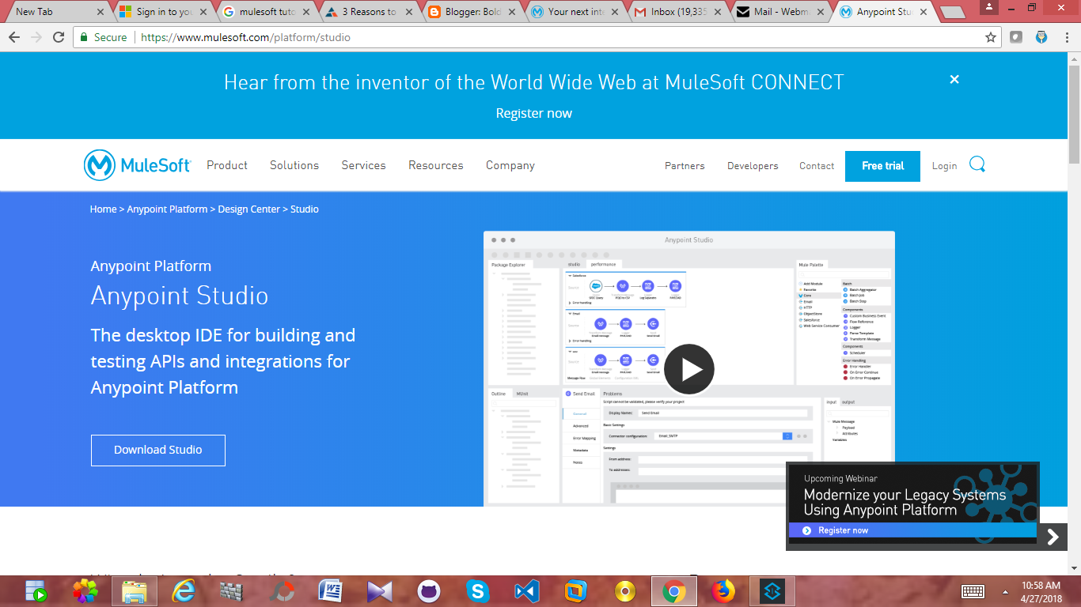Click the scrollbar down arrow
1081x607 pixels.
(1074, 568)
